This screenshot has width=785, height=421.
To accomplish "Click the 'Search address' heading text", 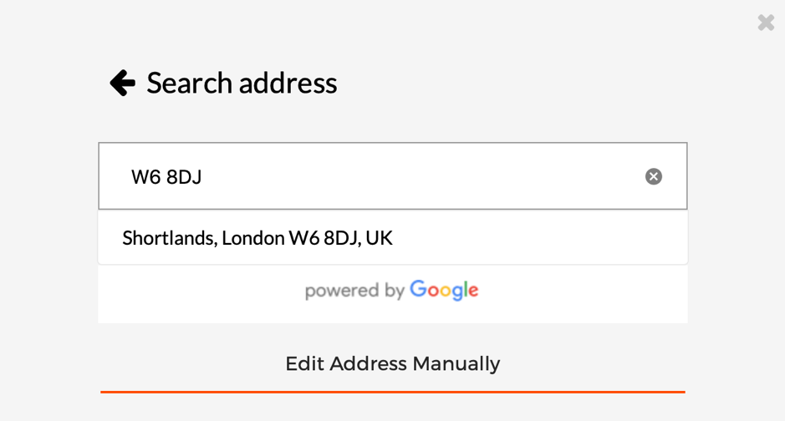I will (242, 83).
